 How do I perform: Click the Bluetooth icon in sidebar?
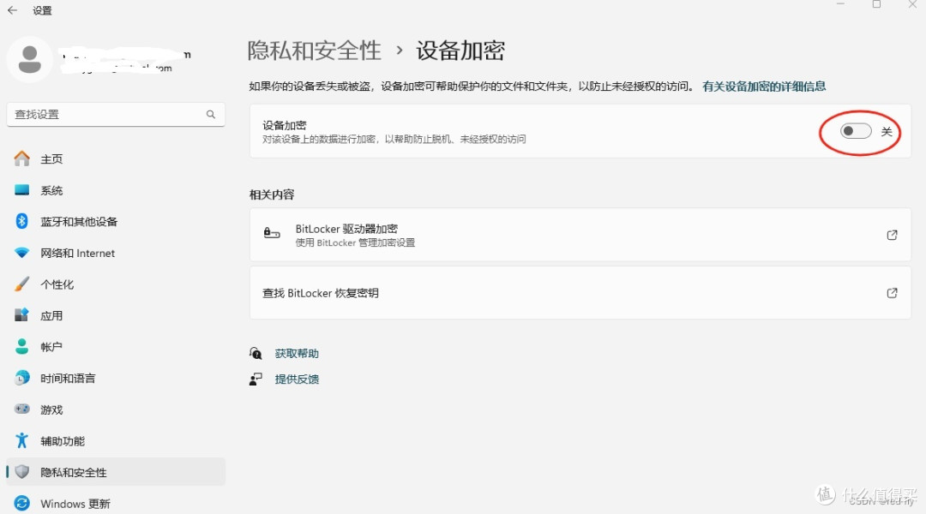click(21, 221)
